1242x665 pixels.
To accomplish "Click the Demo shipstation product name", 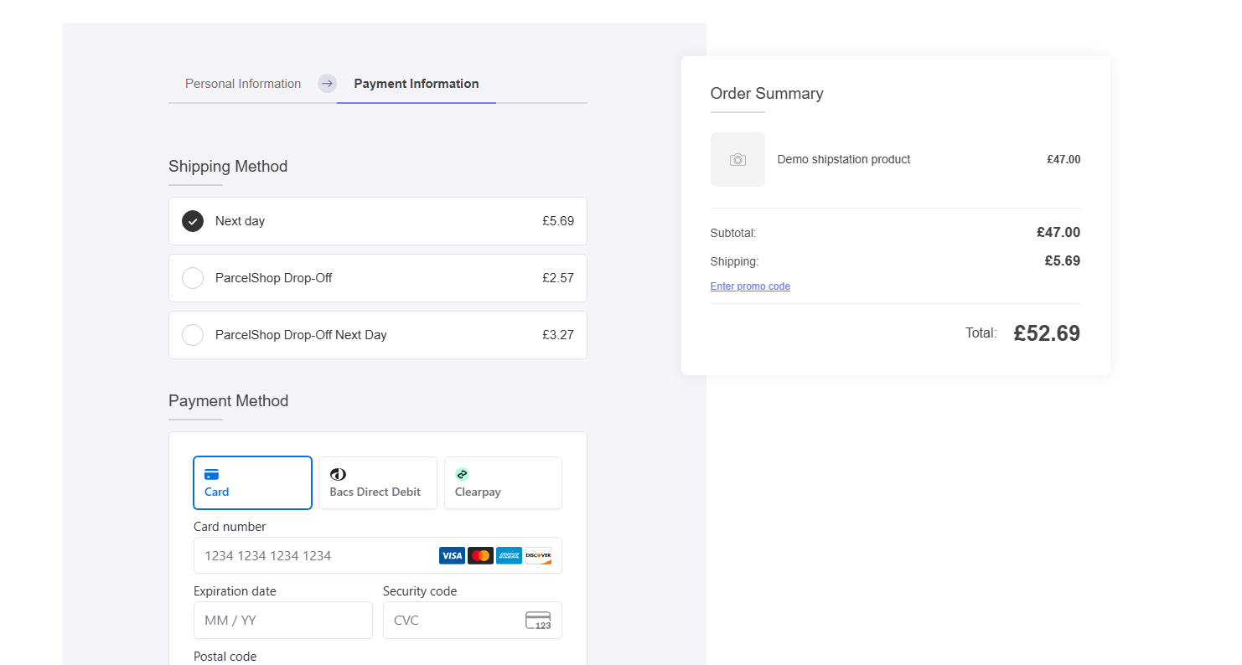I will click(843, 159).
